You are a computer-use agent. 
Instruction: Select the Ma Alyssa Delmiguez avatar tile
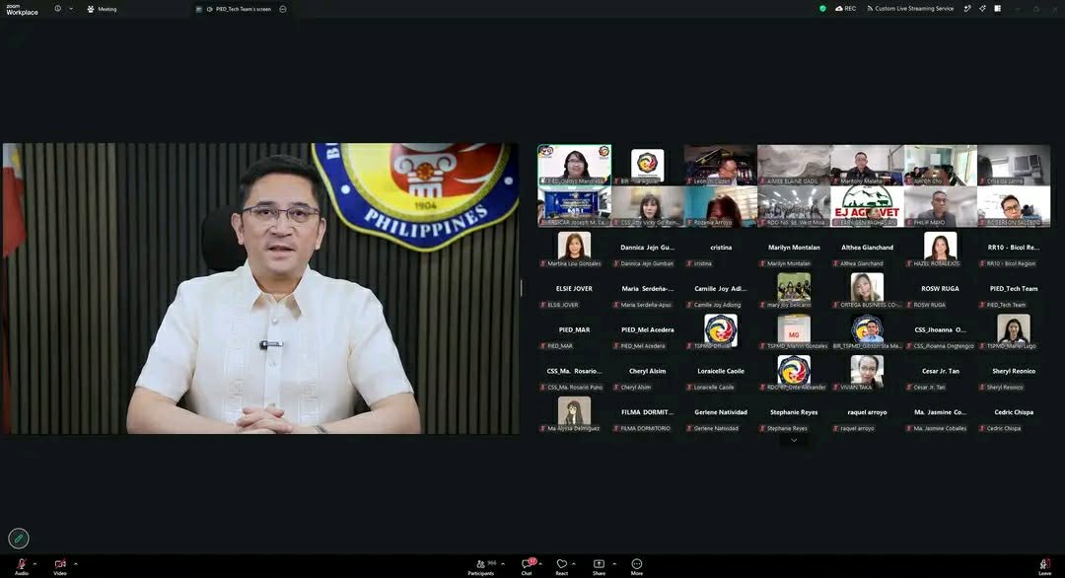click(574, 414)
